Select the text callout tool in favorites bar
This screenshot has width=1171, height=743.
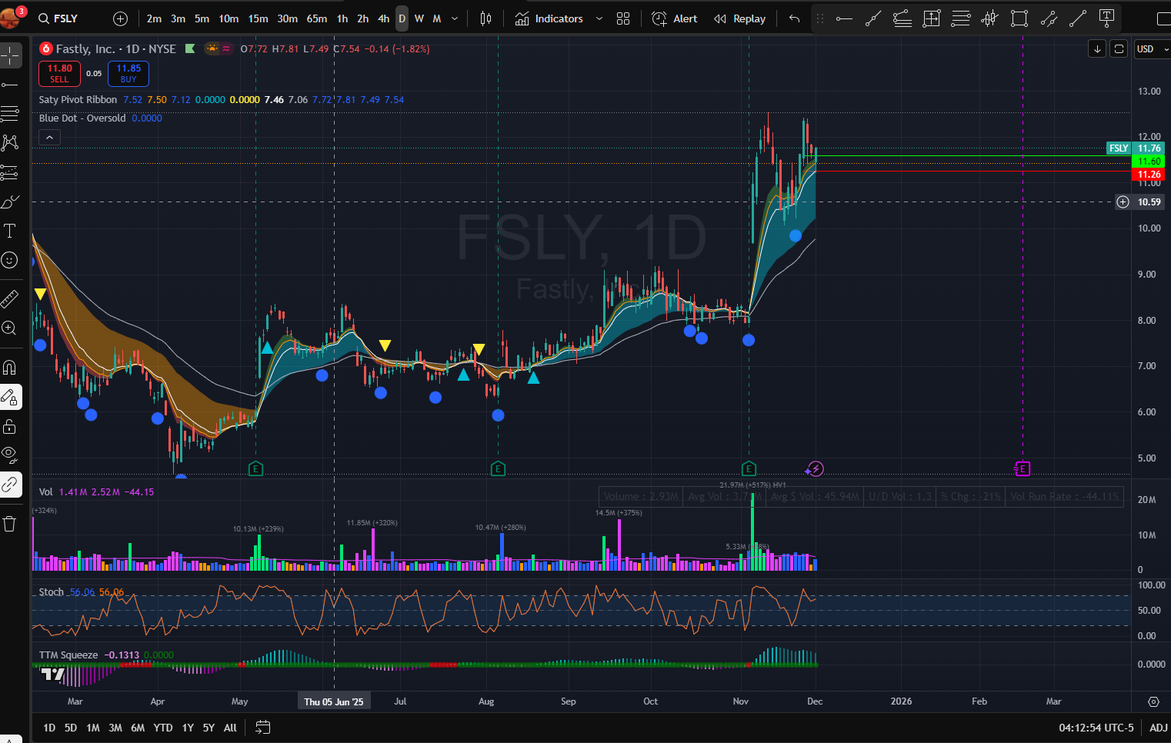pyautogui.click(x=1106, y=18)
